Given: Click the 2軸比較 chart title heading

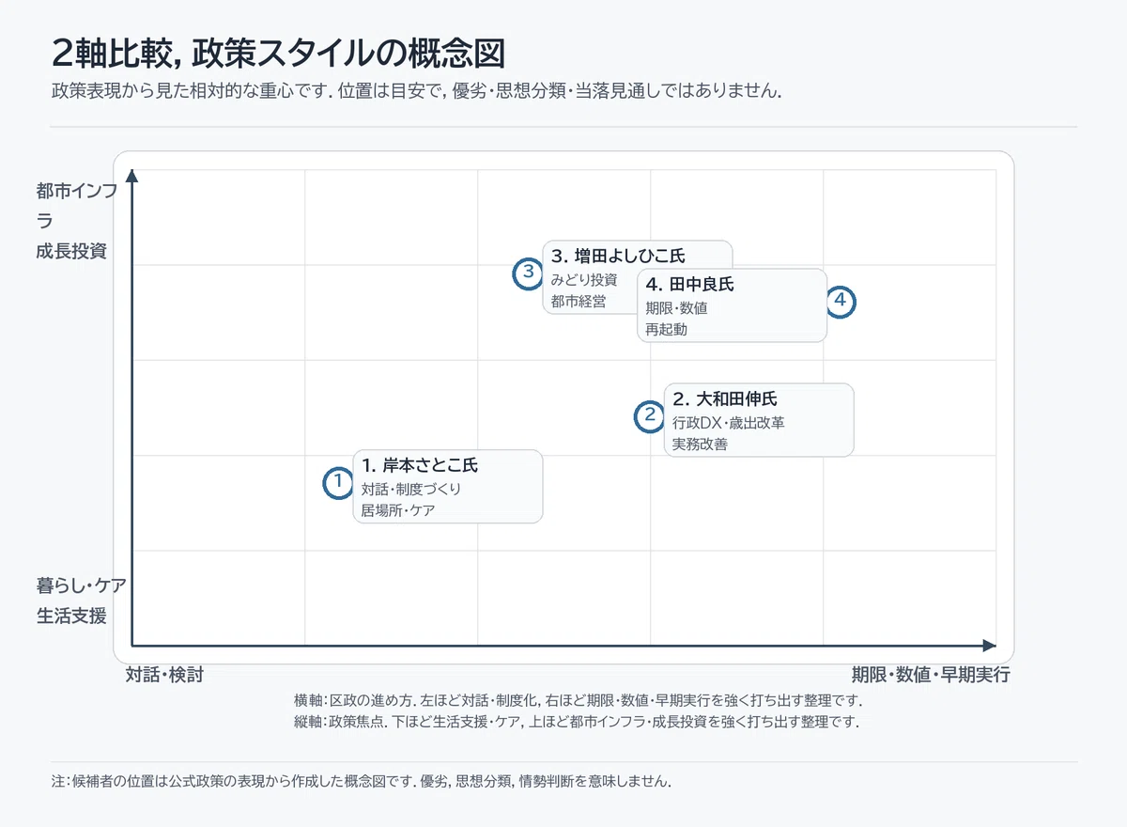Looking at the screenshot, I should pos(278,54).
